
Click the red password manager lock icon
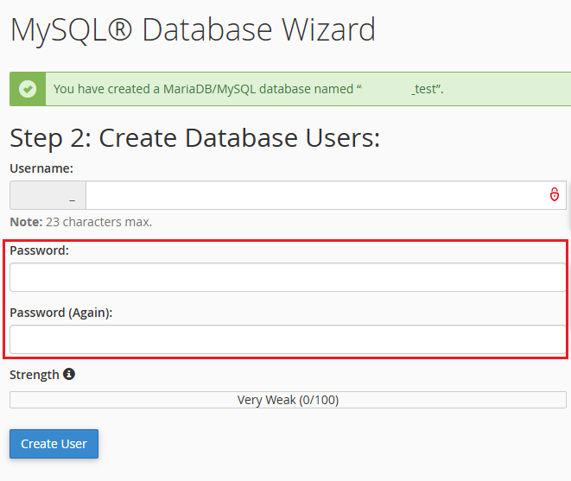tap(555, 194)
